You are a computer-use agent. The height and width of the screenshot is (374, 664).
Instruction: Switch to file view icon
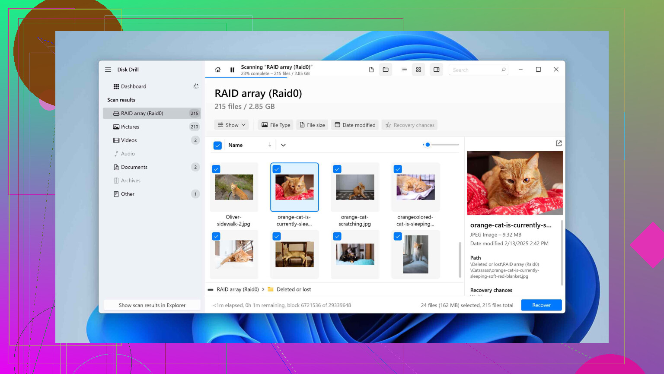371,70
